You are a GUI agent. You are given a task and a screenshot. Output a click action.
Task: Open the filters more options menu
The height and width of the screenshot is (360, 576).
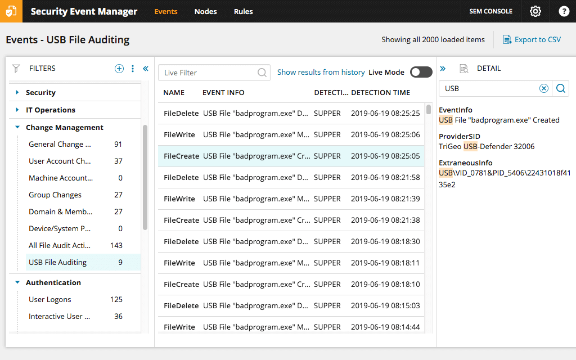[133, 69]
